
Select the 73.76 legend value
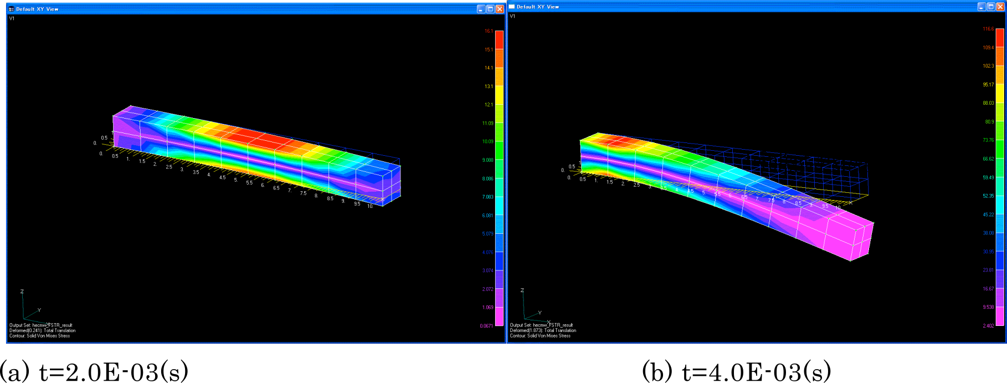pos(988,140)
